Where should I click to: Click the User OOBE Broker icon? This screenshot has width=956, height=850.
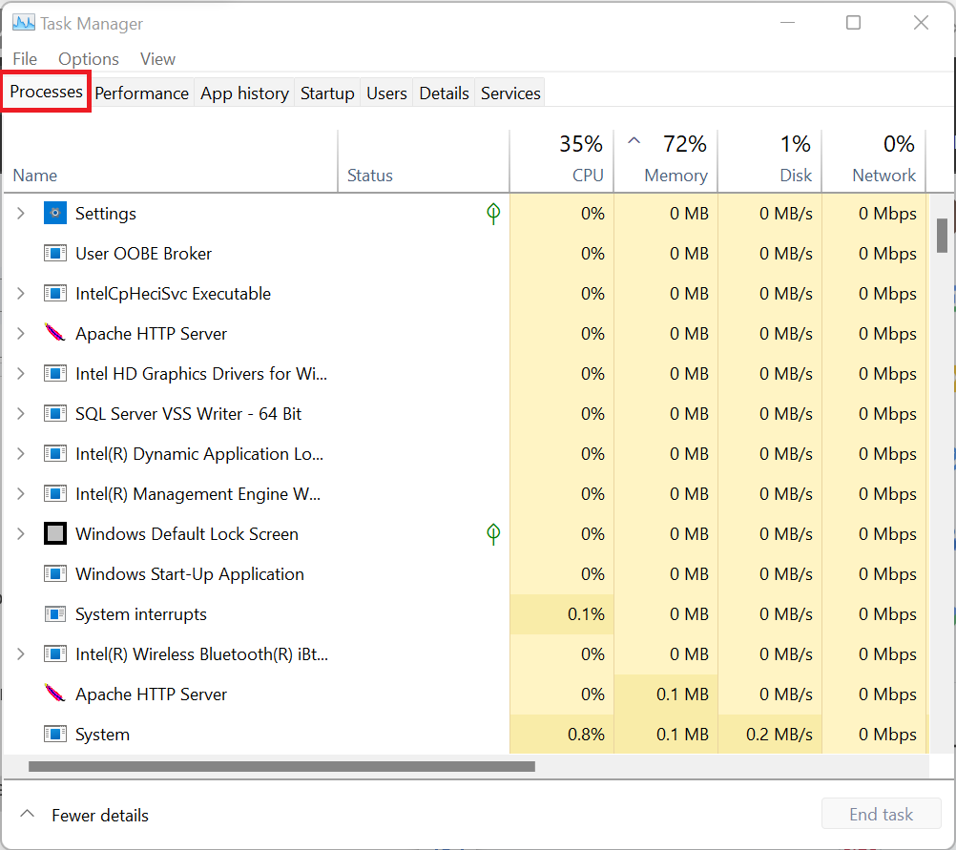pyautogui.click(x=55, y=254)
